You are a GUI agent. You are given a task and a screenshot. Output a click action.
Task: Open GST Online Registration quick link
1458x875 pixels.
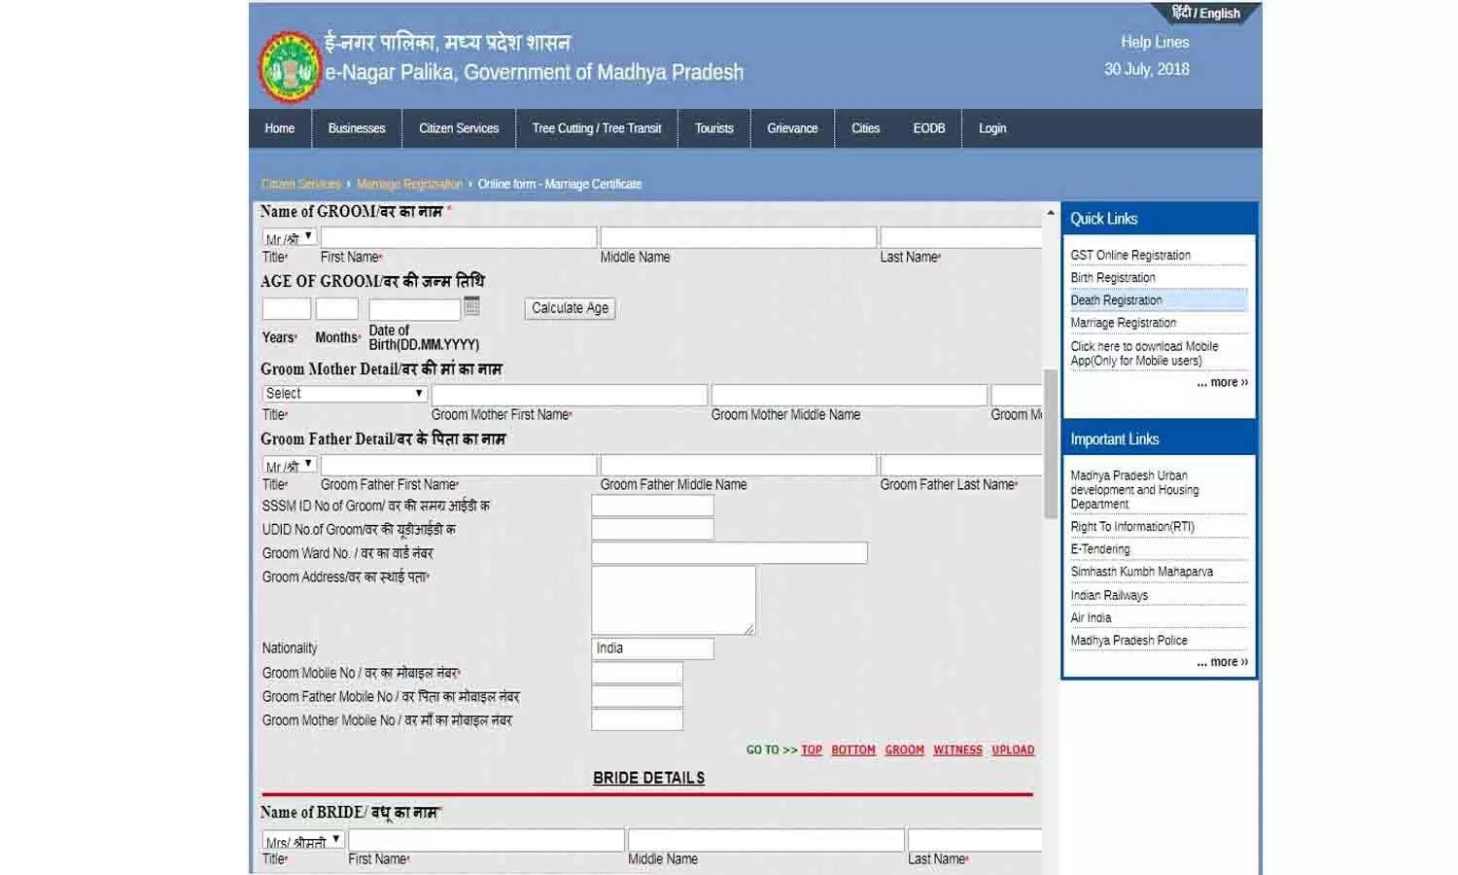click(x=1130, y=254)
